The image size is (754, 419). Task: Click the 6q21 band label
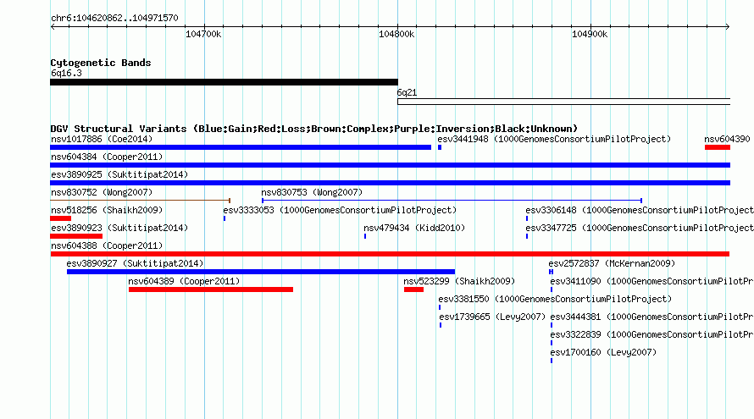[x=407, y=92]
